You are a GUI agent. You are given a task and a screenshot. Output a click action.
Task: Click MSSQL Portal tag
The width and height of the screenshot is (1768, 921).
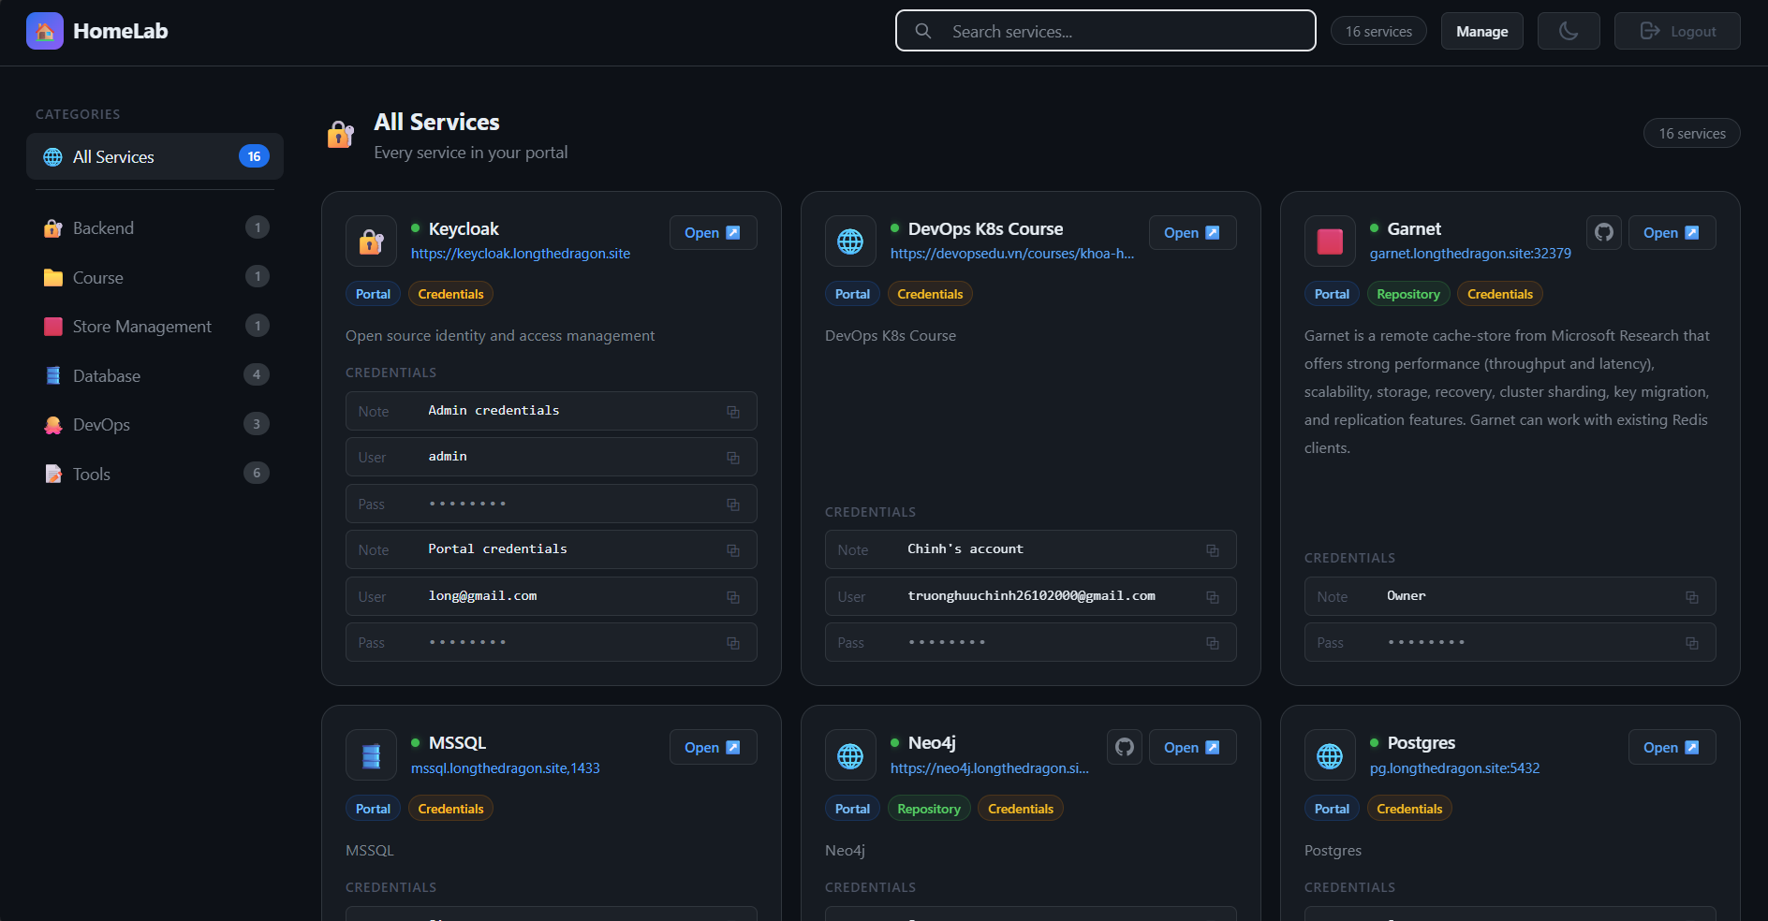pos(373,809)
